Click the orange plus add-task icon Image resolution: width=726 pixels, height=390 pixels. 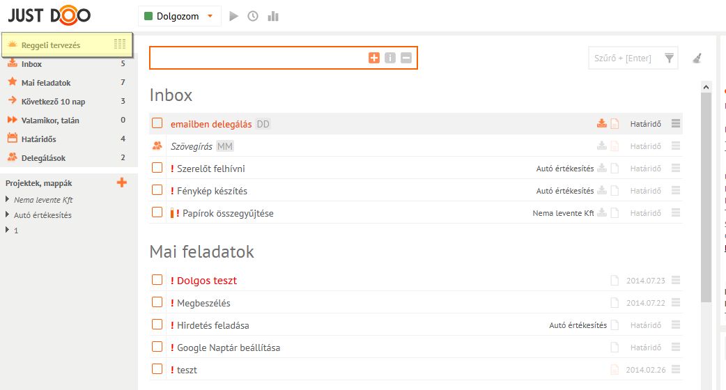click(x=374, y=58)
